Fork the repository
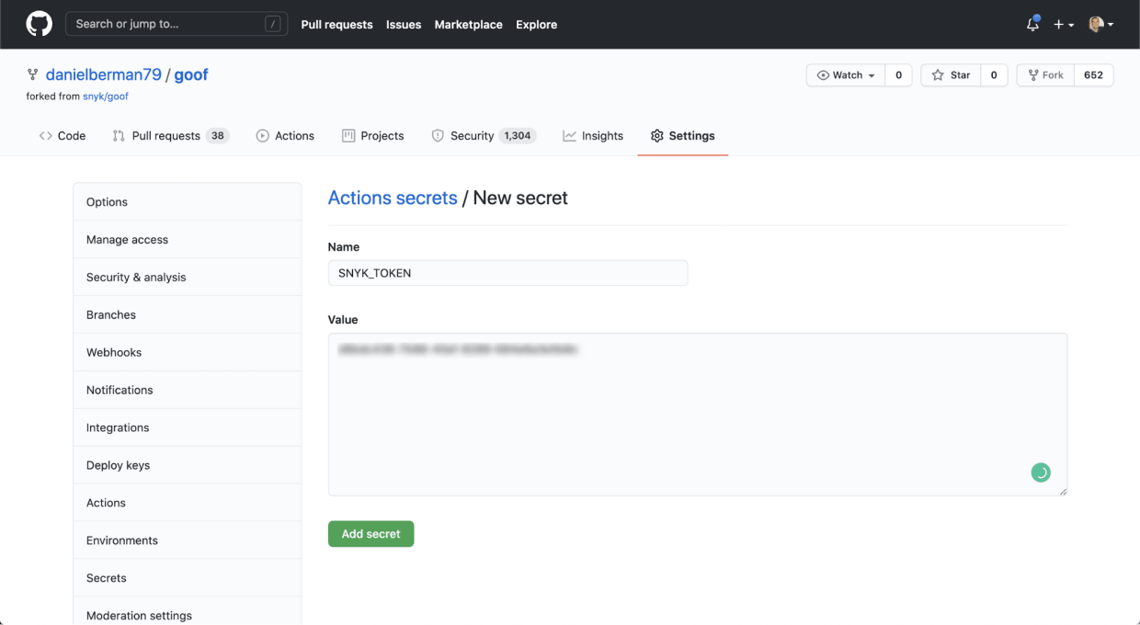 point(1045,75)
